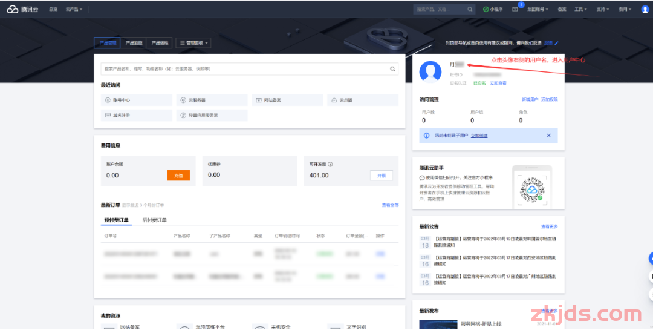Click the 已实名 verification status
Viewport: 653px width, 333px height.
tap(479, 83)
